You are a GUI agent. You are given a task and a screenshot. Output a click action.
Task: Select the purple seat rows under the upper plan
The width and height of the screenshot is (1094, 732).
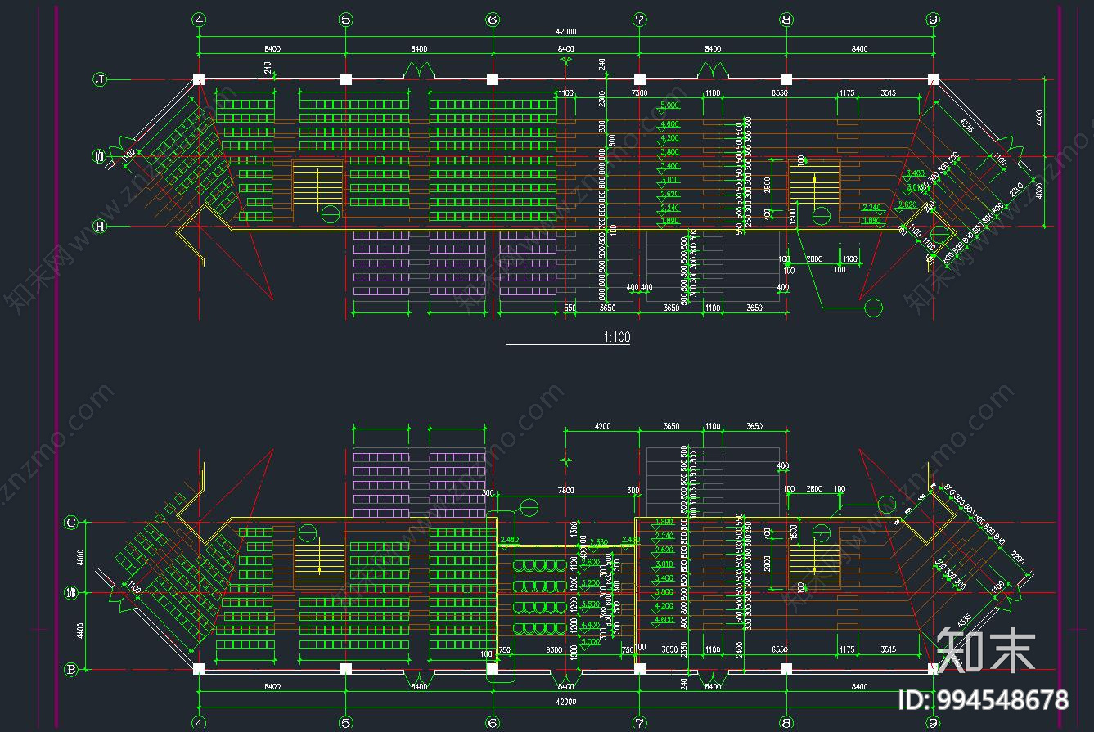click(454, 263)
